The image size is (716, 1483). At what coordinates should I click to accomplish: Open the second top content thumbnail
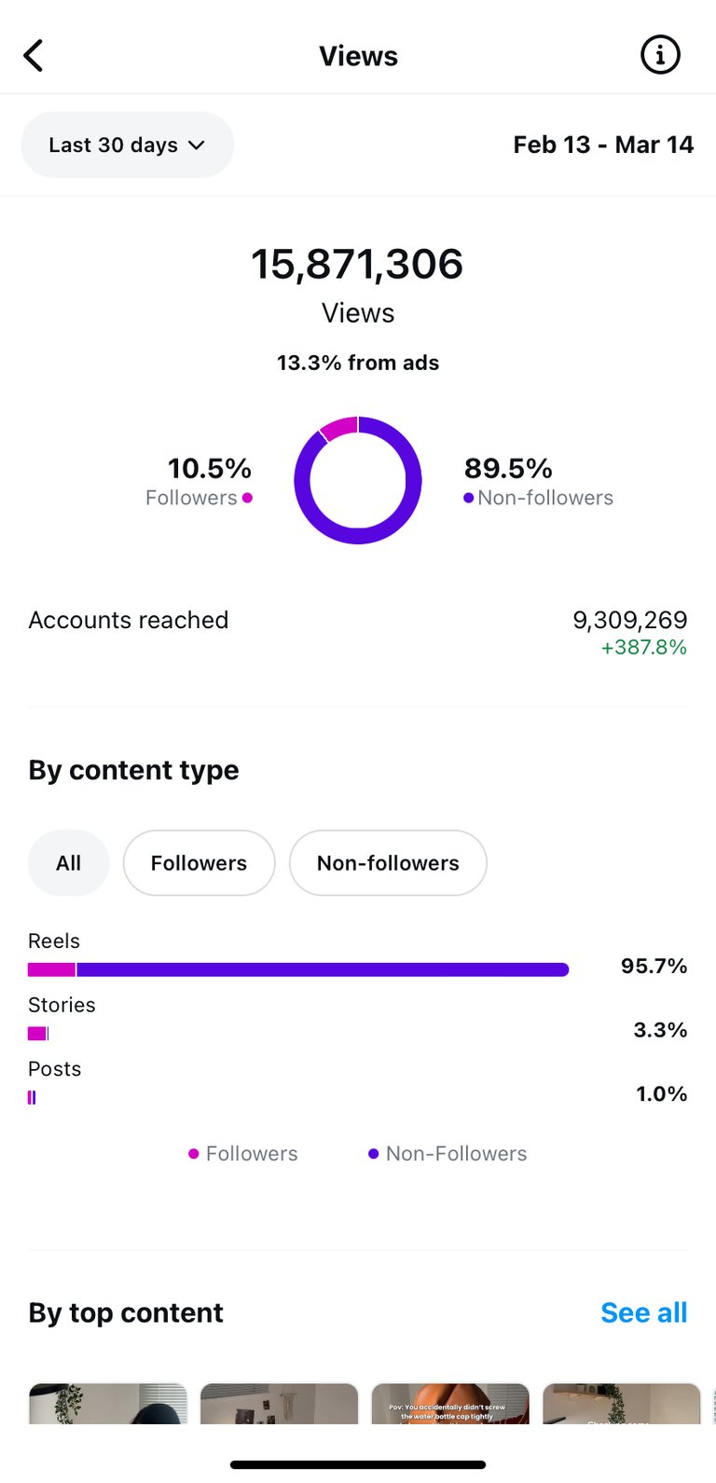(280, 1403)
